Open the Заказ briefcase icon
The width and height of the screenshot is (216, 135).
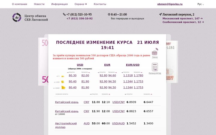click(155, 53)
